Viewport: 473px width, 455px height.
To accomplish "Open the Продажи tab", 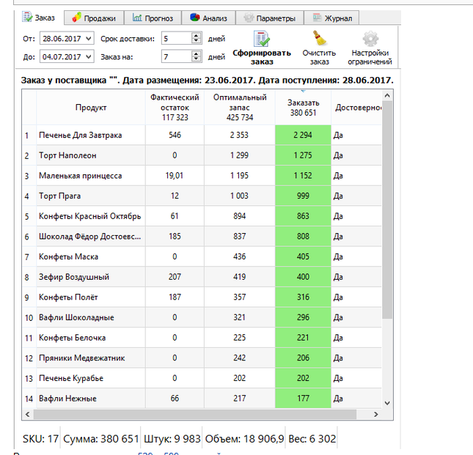I will pos(94,18).
